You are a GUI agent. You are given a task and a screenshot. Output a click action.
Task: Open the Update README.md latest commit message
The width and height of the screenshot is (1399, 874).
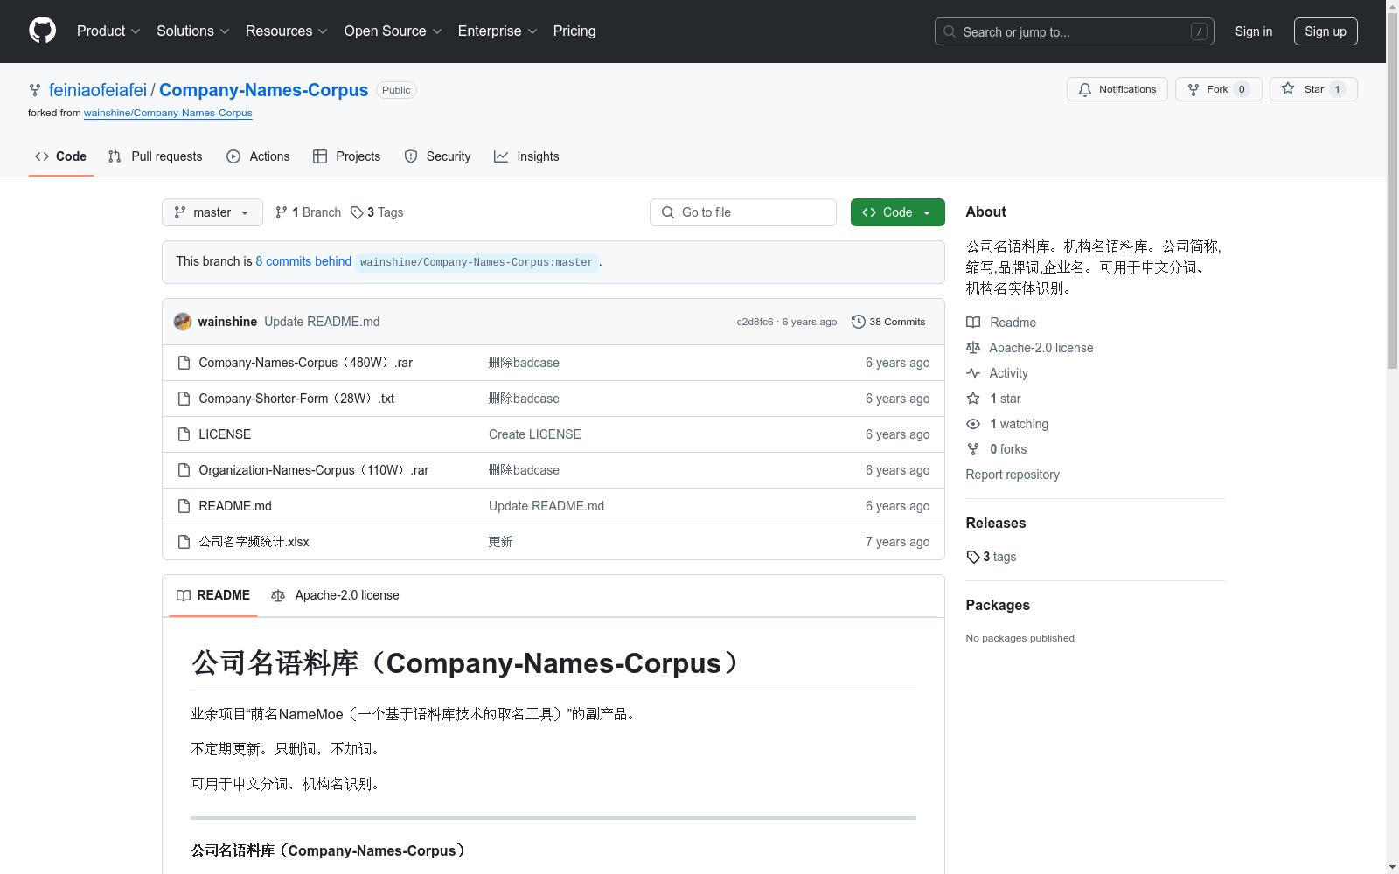click(322, 322)
